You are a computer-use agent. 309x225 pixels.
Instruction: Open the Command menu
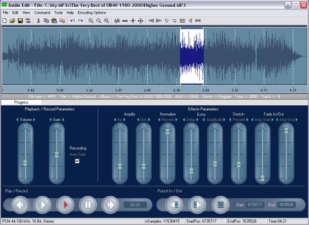[x=42, y=13]
